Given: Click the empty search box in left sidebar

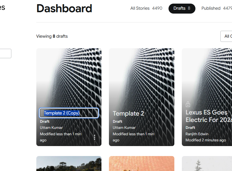Looking at the screenshot, I should pyautogui.click(x=6, y=53).
